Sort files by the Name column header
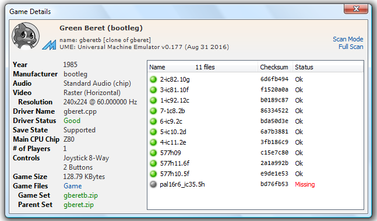The height and width of the screenshot is (221, 377). [x=202, y=67]
